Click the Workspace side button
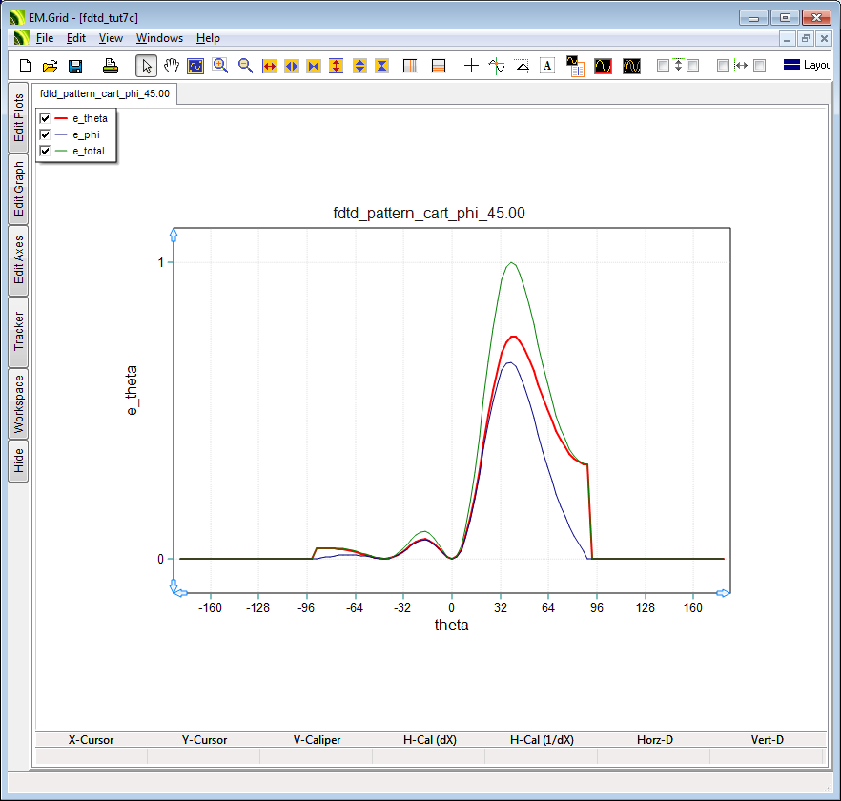The width and height of the screenshot is (841, 801). point(18,403)
